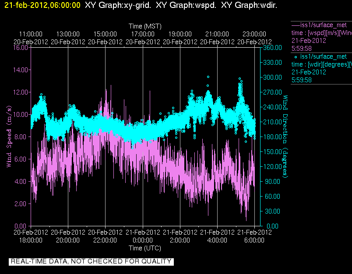Screen dimensions: 352x274
Task: Click the cyan 5:59:58 legend time
Action: 302,80
